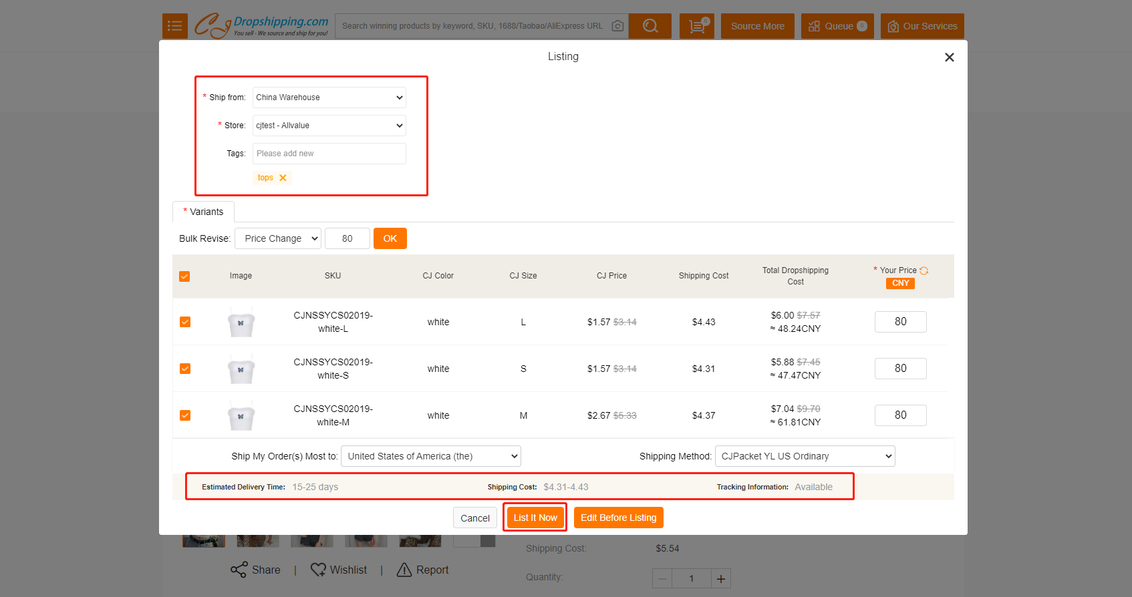Open the Queue menu item
This screenshot has width=1132, height=597.
pos(837,26)
